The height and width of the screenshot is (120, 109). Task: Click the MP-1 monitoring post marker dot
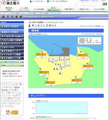pyautogui.click(x=81, y=52)
